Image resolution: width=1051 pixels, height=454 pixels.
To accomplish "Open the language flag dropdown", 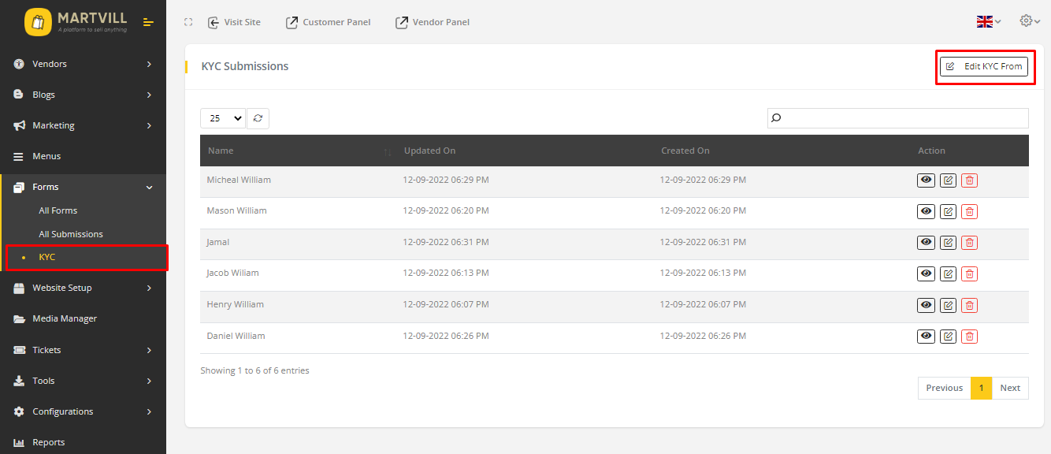I will [x=988, y=22].
